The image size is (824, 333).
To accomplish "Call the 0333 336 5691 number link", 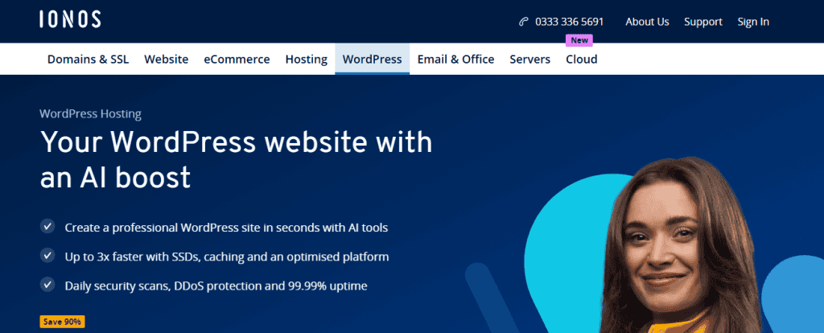I will [x=569, y=22].
